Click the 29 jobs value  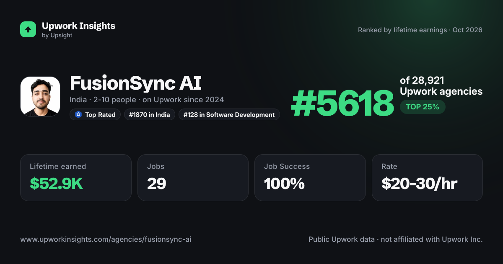pos(157,184)
